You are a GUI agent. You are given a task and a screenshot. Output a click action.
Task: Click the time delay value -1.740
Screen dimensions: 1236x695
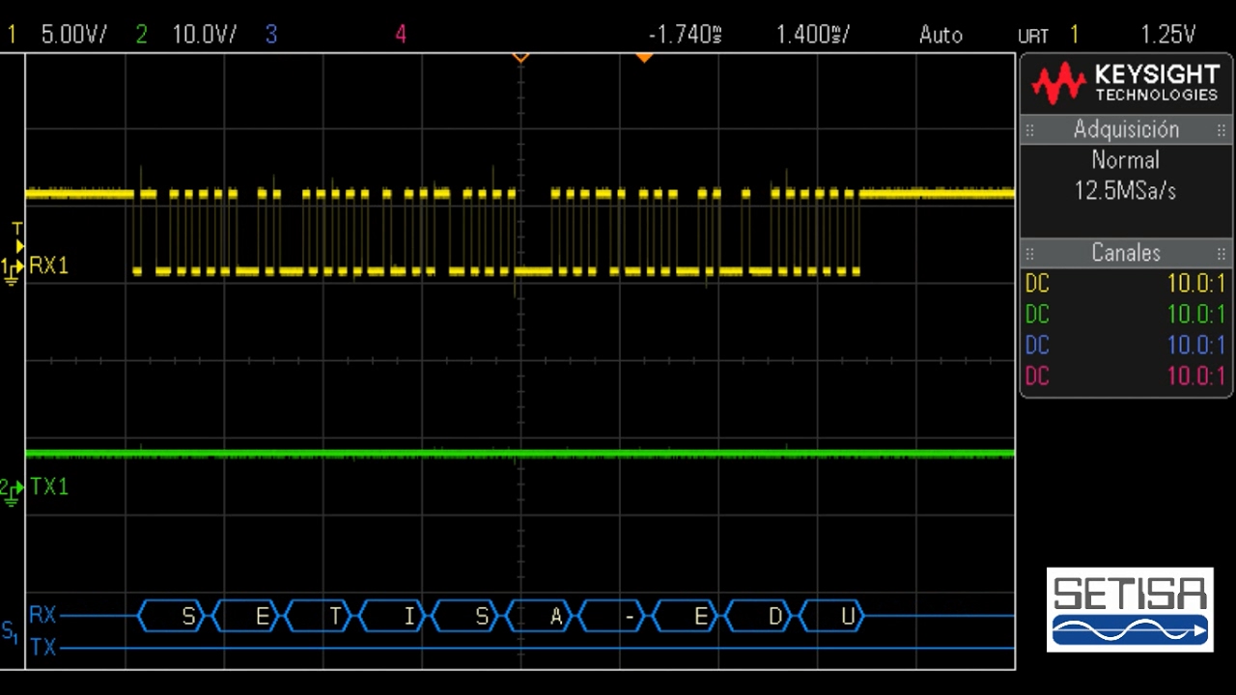pos(685,35)
